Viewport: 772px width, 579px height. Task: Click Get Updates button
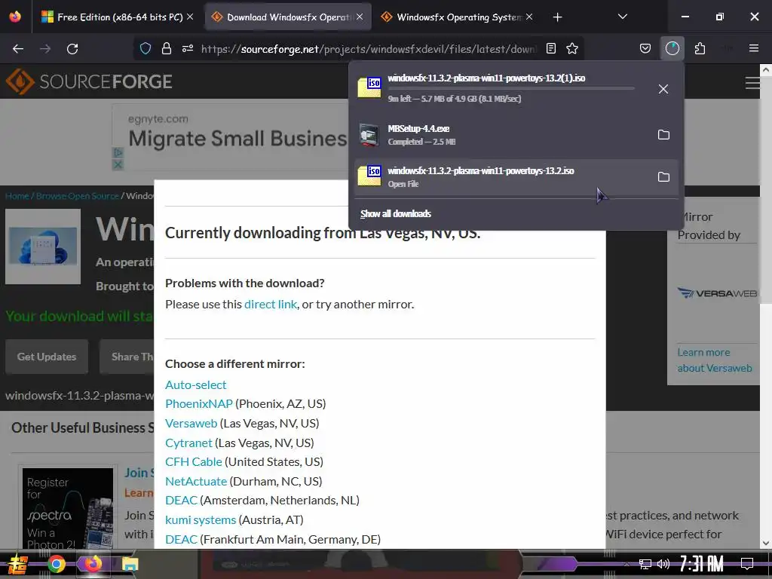(47, 357)
